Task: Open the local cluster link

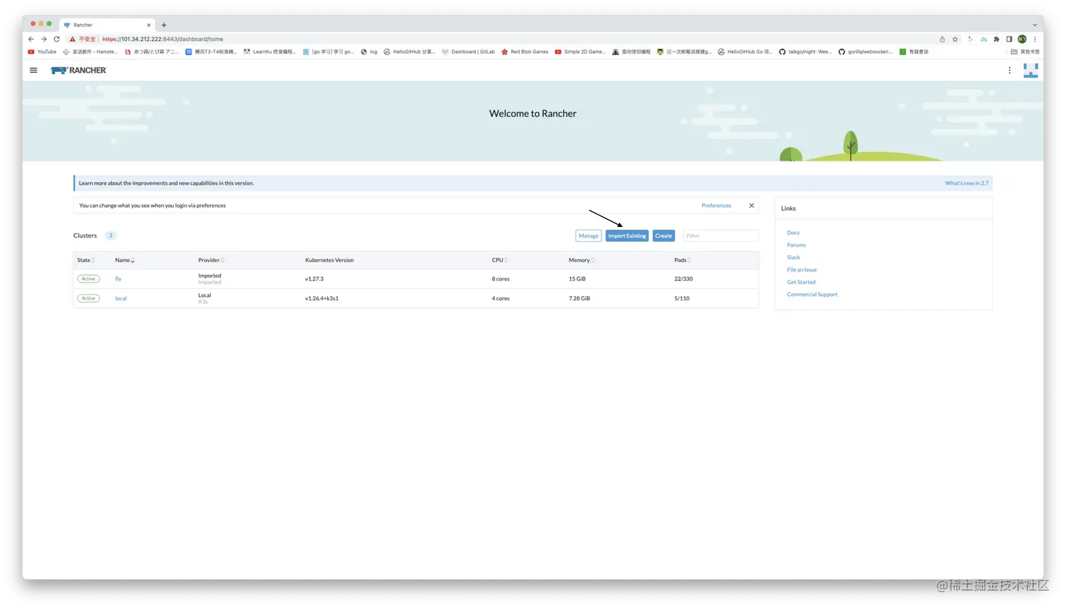Action: point(121,299)
